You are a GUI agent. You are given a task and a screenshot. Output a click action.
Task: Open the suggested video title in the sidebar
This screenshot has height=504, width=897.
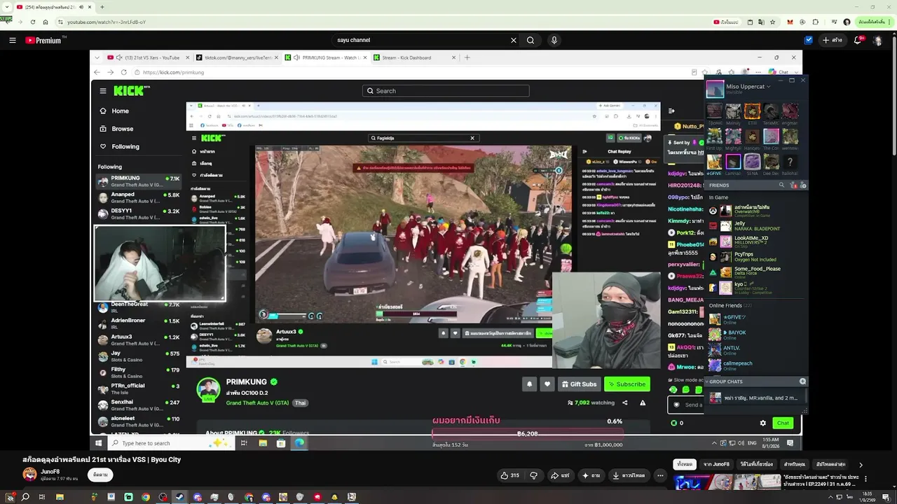823,482
